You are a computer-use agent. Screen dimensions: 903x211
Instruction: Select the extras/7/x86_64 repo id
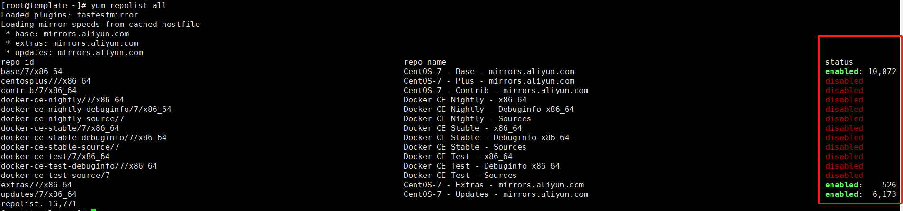click(x=36, y=185)
